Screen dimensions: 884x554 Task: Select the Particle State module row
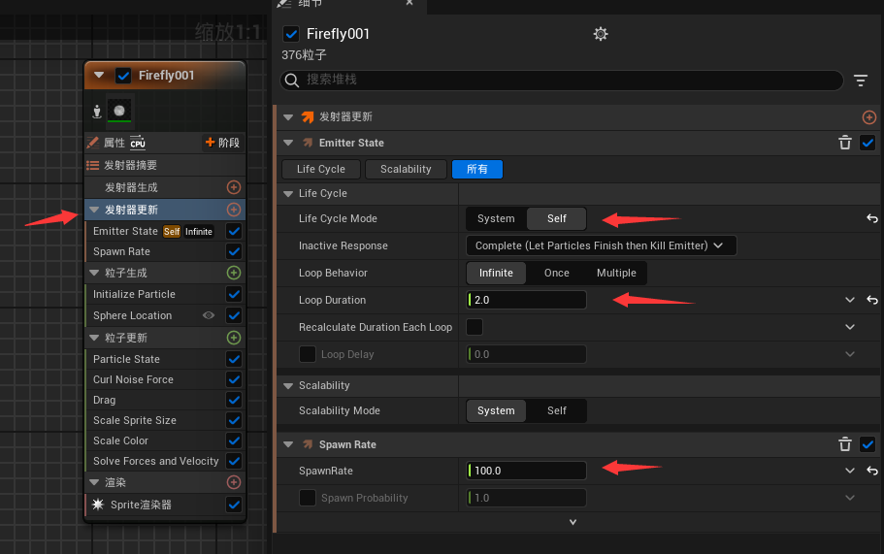coord(165,359)
